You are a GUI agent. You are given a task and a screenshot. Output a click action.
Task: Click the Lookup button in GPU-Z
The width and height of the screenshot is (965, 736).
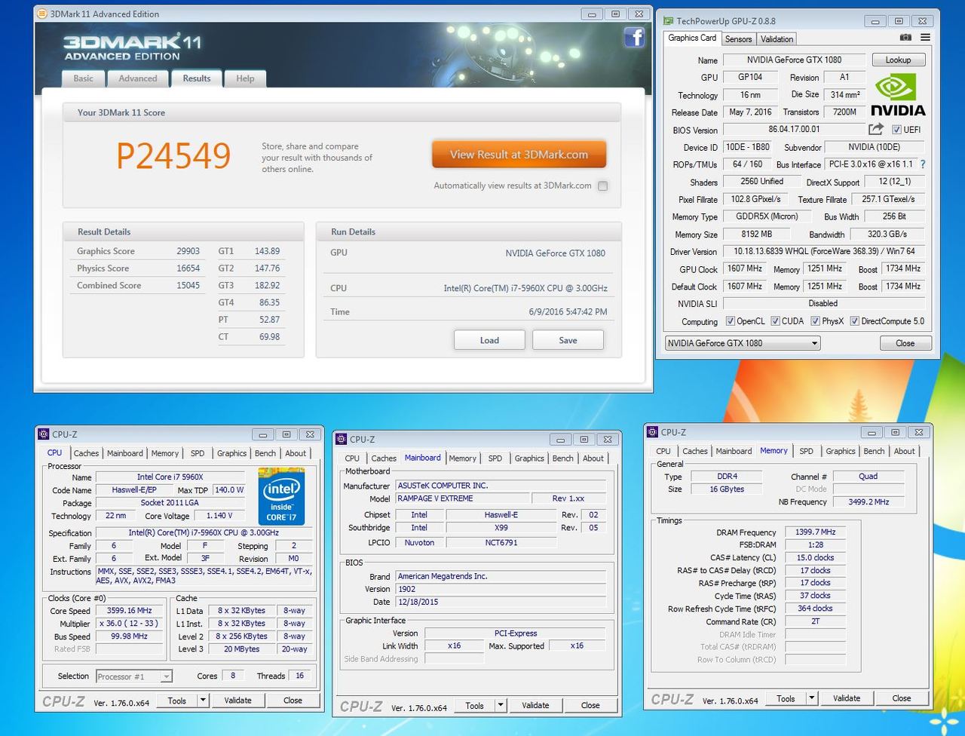tap(898, 60)
